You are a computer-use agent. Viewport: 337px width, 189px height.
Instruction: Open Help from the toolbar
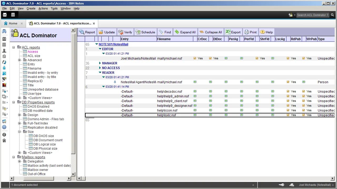pyautogui.click(x=266, y=32)
